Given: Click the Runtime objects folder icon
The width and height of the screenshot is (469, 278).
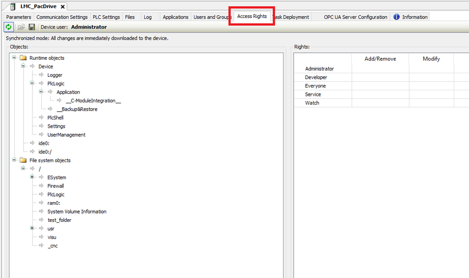Looking at the screenshot, I should click(23, 58).
